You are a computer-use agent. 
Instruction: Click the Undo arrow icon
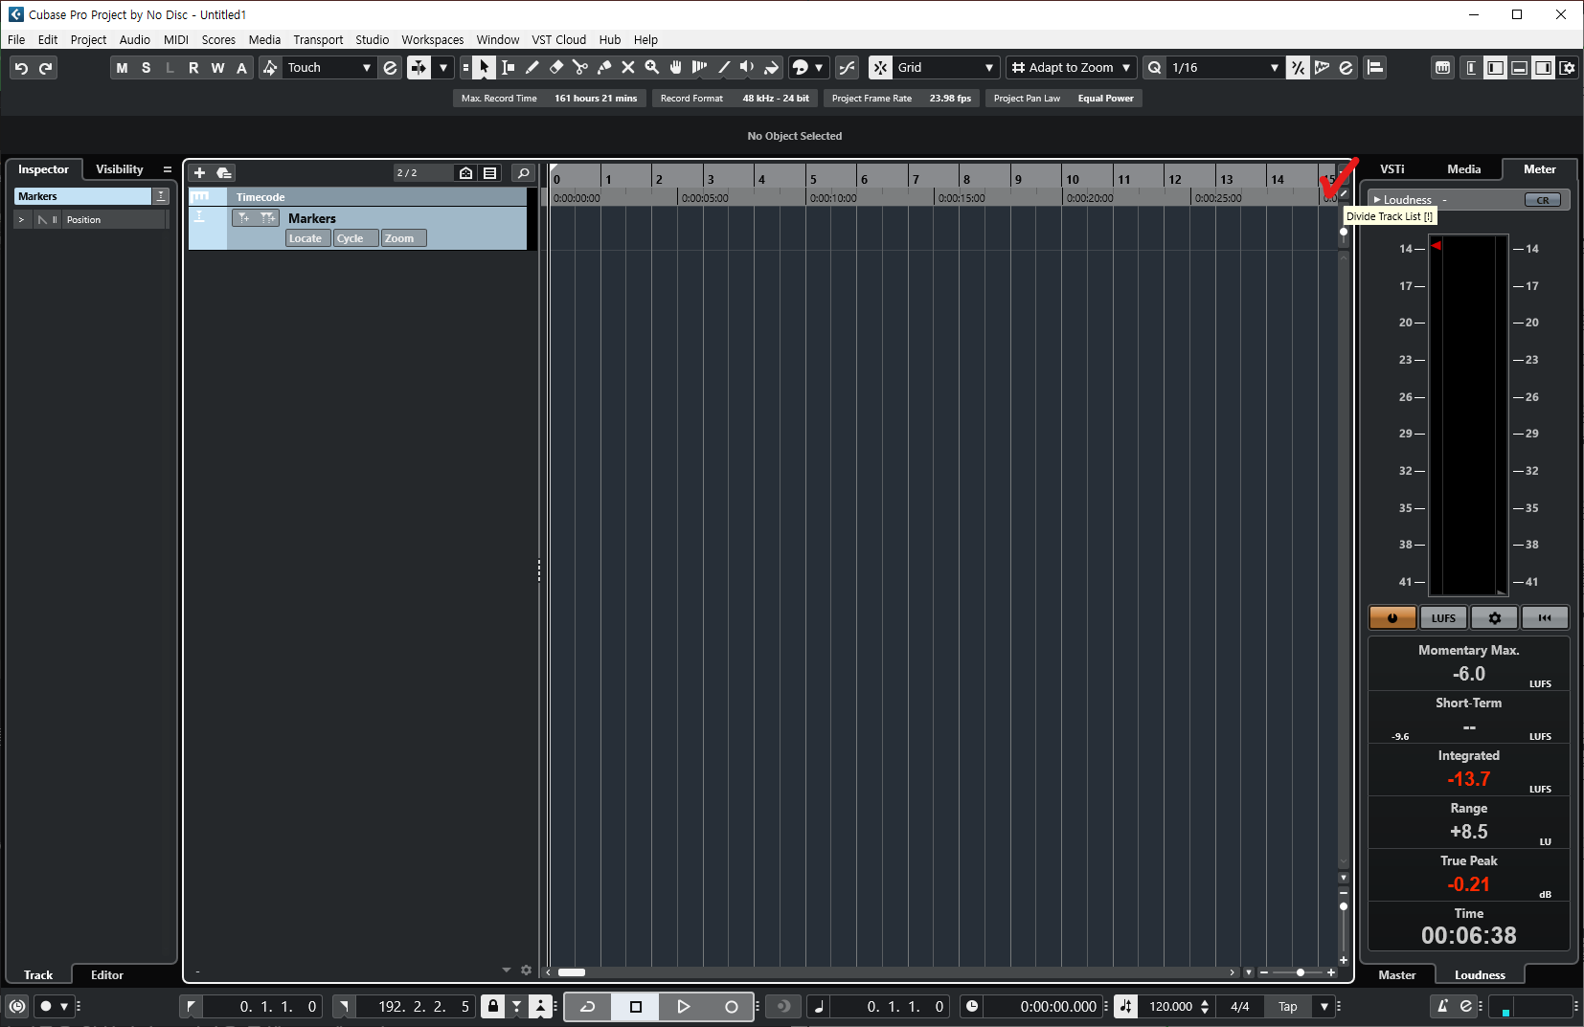click(21, 68)
